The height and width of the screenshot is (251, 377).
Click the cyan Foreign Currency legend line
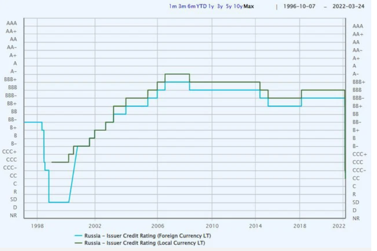click(78, 236)
